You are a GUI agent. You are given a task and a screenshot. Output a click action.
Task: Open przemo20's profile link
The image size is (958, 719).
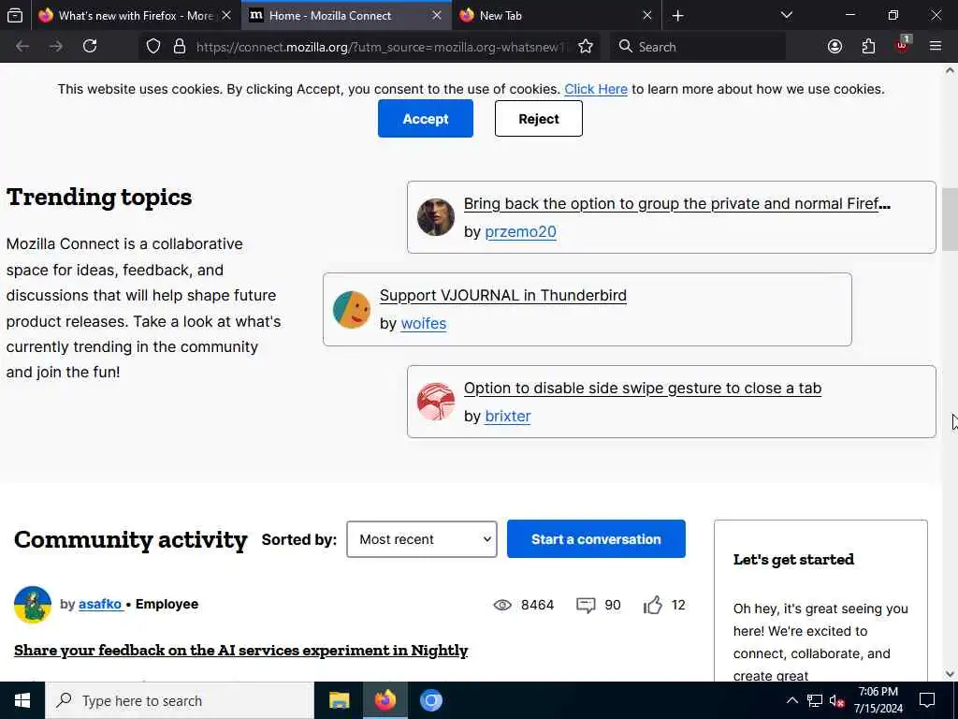(520, 232)
